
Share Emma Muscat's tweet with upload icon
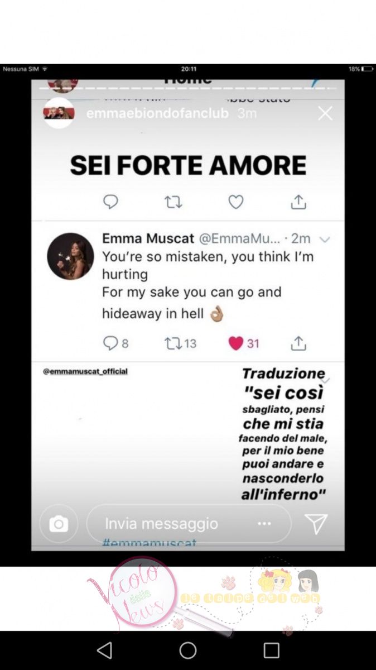point(298,343)
